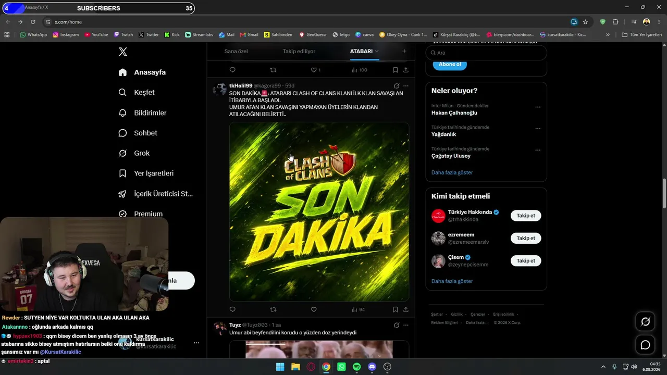Expand the system tray hidden icons
Viewport: 667px width, 375px height.
coord(603,367)
